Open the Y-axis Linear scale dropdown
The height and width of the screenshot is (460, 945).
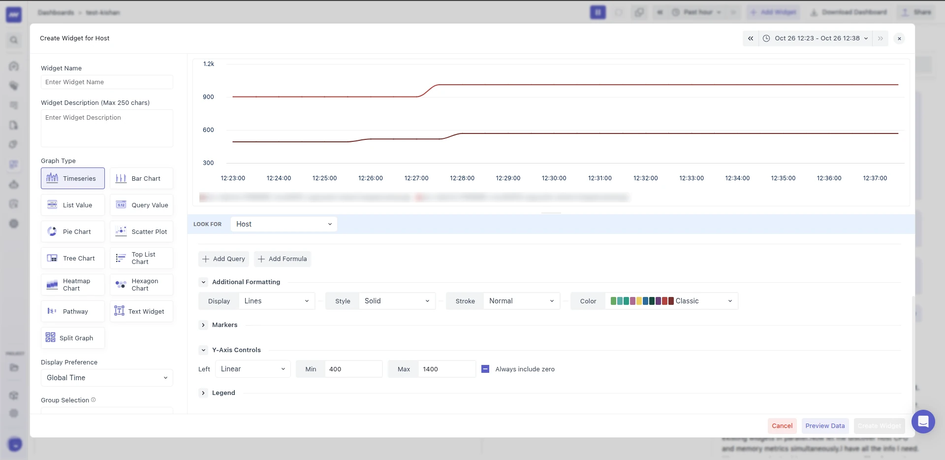point(253,369)
